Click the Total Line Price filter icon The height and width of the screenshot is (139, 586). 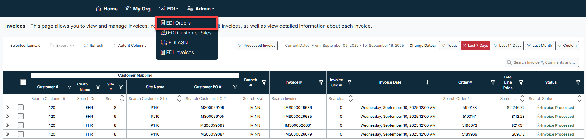pyautogui.click(x=521, y=82)
